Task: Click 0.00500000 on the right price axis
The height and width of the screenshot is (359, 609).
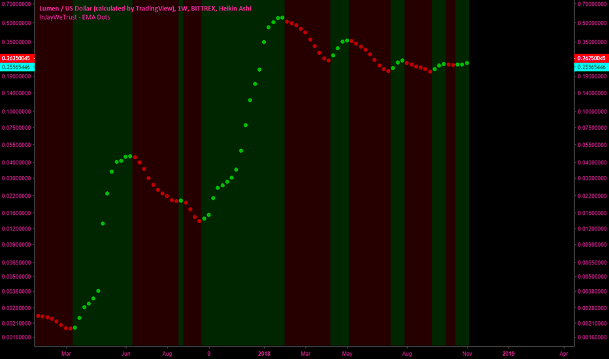Action: tap(592, 277)
